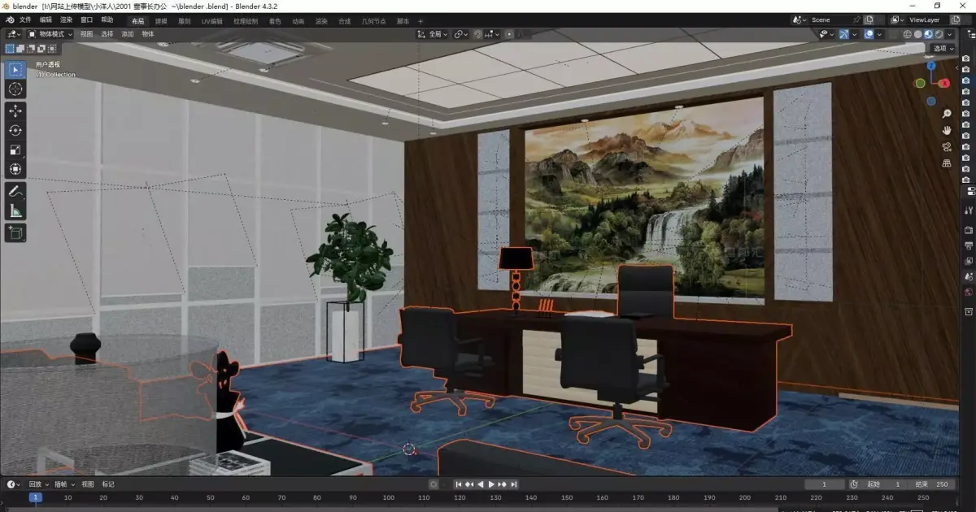Open the shading options dropdown arrow
This screenshot has width=976, height=512.
click(x=951, y=34)
